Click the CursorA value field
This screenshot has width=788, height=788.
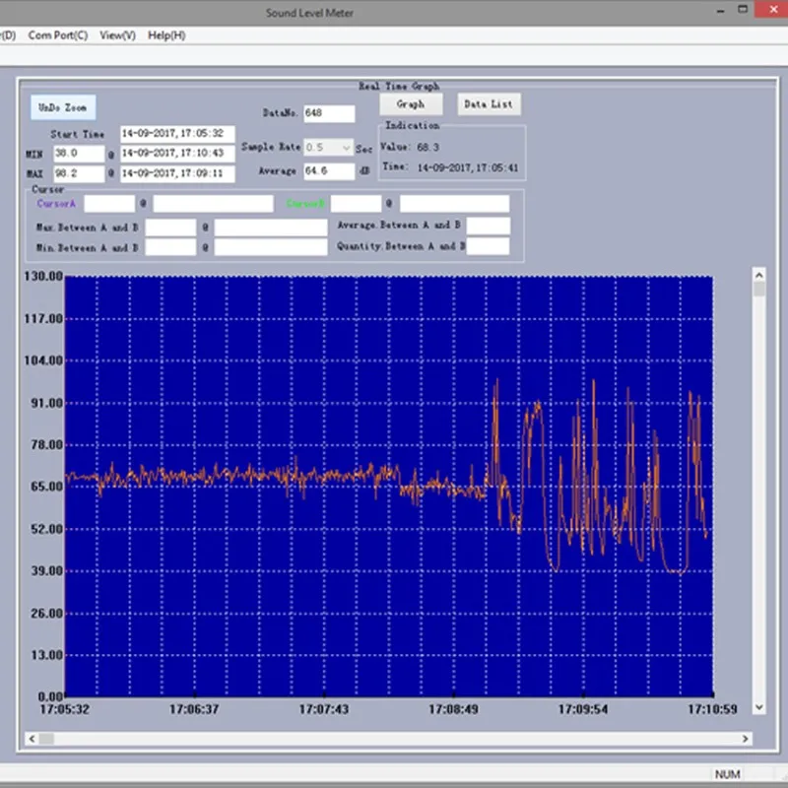[x=109, y=203]
